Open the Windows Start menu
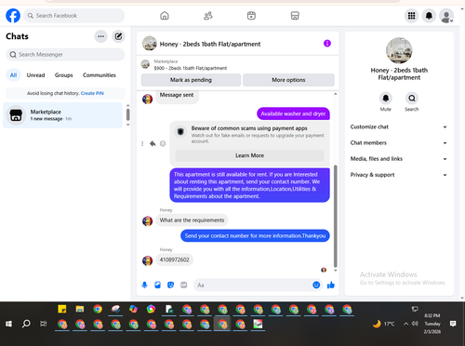Image resolution: width=465 pixels, height=346 pixels. (8, 324)
